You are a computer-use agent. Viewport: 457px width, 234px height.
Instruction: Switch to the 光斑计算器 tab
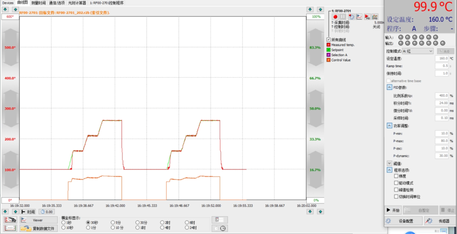(x=77, y=3)
